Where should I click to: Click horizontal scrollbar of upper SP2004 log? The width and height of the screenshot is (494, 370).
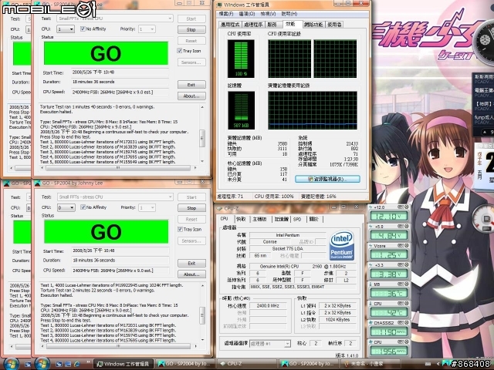pos(118,168)
